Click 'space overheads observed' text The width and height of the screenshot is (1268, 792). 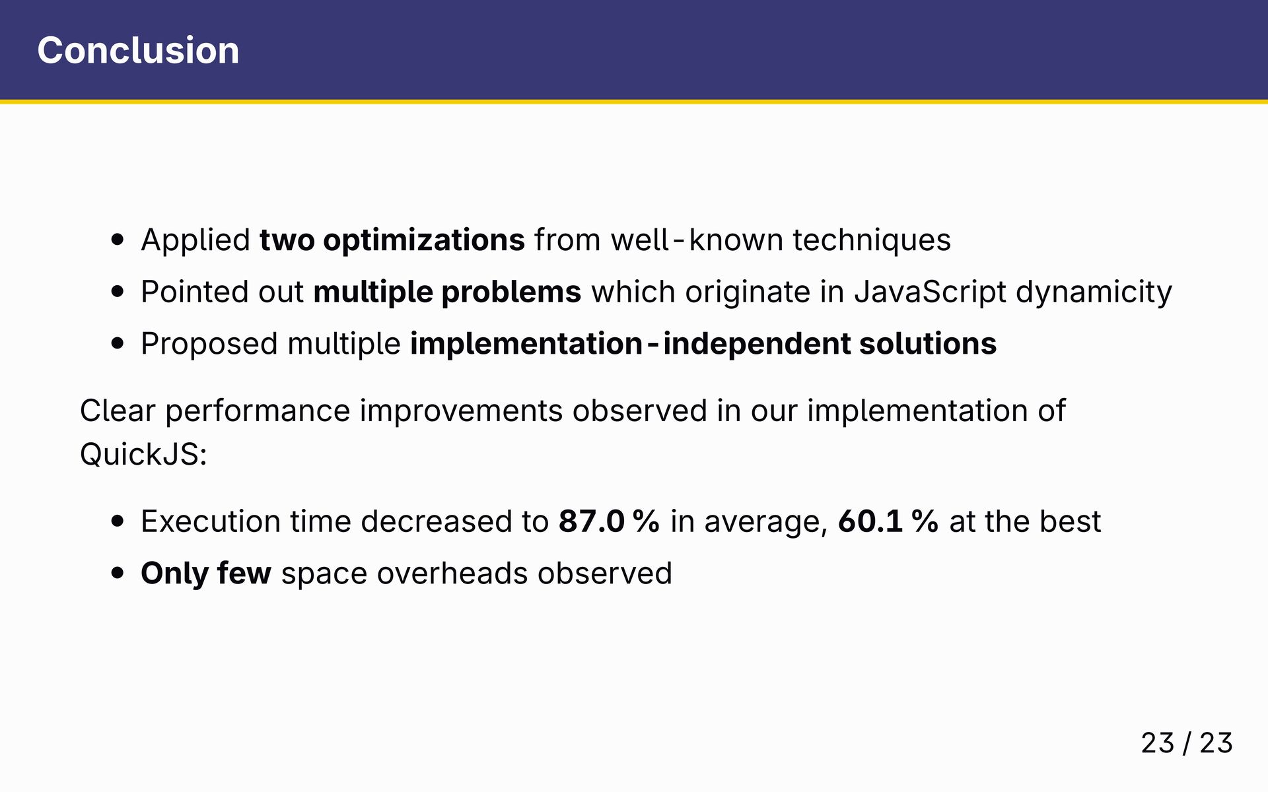(477, 573)
